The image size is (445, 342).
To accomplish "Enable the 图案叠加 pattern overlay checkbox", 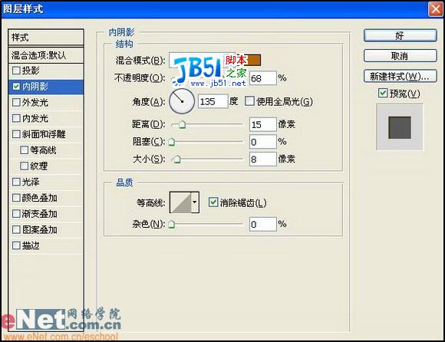I will [16, 229].
